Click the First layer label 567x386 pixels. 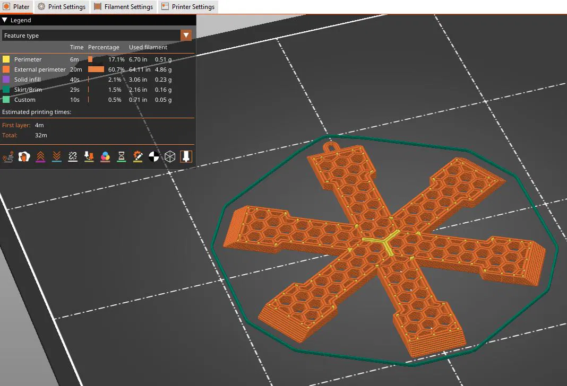click(x=16, y=125)
